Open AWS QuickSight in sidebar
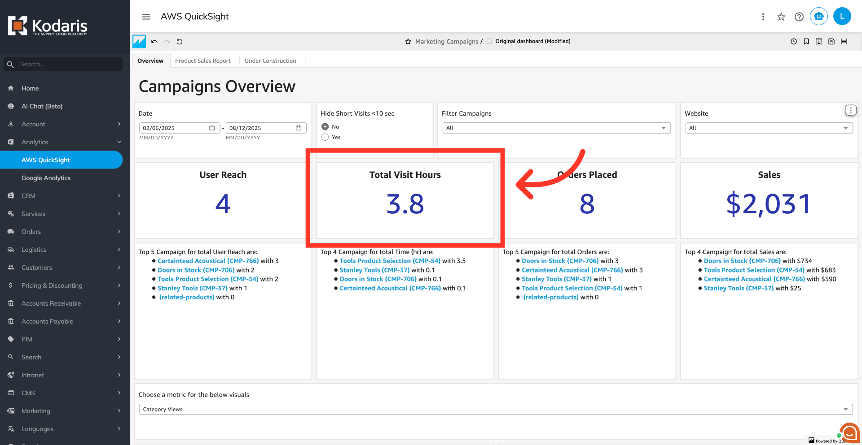 (x=61, y=160)
